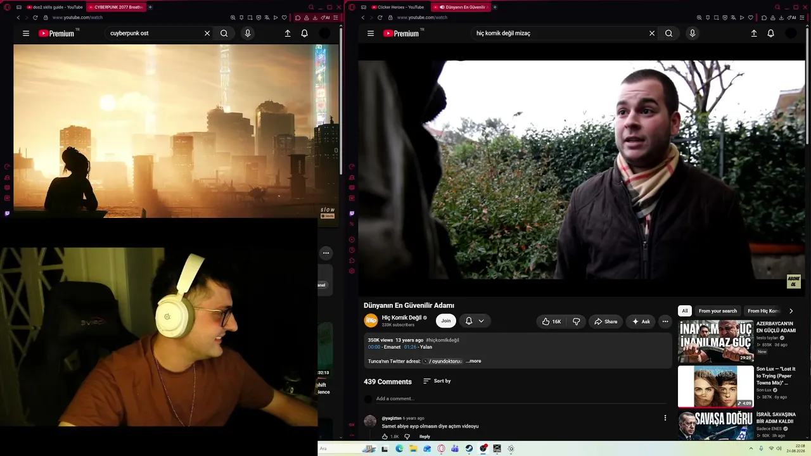This screenshot has width=811, height=456.
Task: Submit search for 'cuyberpunk ost'
Action: pos(224,34)
